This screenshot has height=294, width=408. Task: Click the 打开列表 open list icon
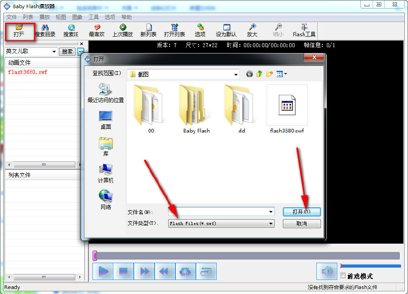pyautogui.click(x=175, y=31)
